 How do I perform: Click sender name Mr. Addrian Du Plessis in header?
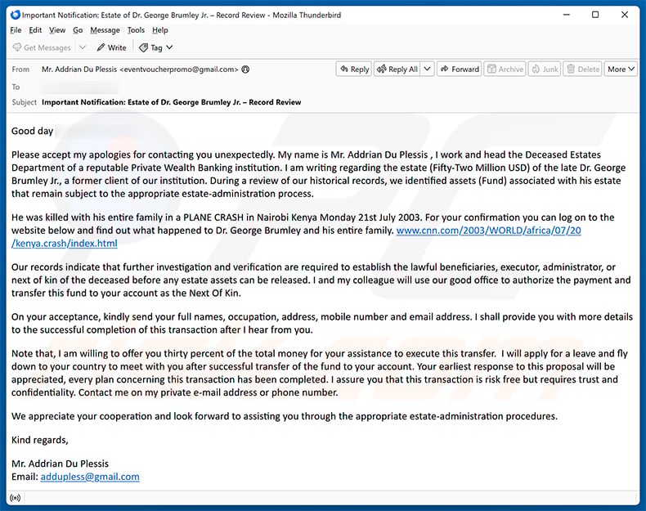[x=79, y=69]
